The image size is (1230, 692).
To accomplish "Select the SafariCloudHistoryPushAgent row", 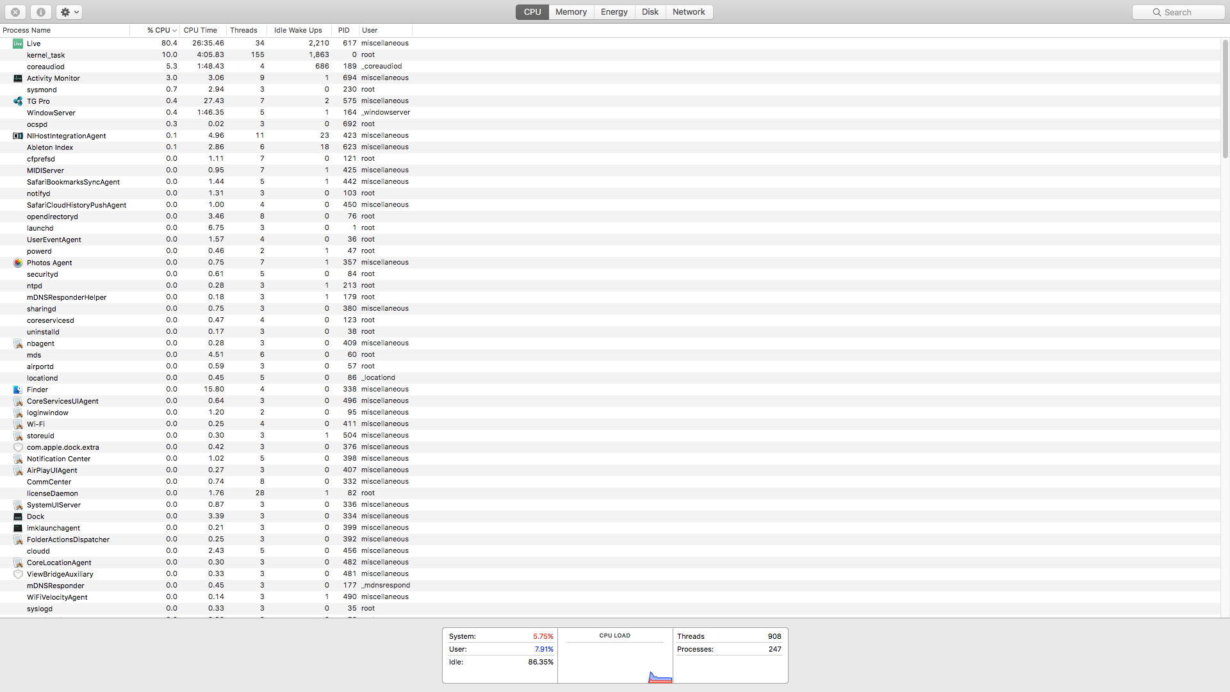I will (x=610, y=205).
